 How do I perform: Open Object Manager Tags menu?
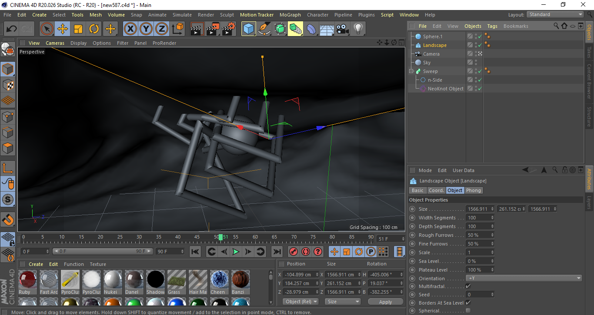click(x=492, y=26)
